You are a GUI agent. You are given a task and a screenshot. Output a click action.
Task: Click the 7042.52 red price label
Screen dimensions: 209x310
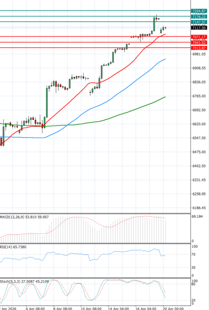(x=199, y=42)
